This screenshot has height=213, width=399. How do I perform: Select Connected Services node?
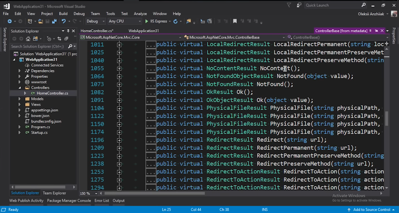(x=47, y=65)
